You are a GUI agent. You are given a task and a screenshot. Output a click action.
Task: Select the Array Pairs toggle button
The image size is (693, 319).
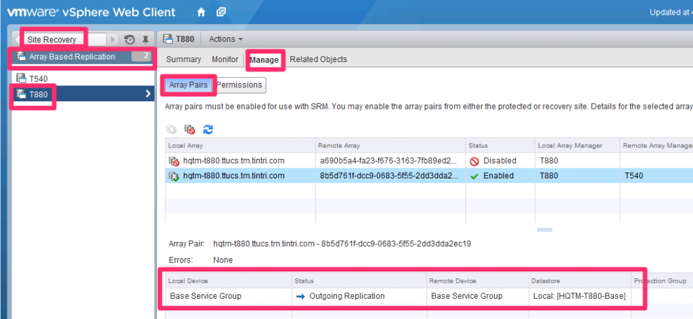188,85
